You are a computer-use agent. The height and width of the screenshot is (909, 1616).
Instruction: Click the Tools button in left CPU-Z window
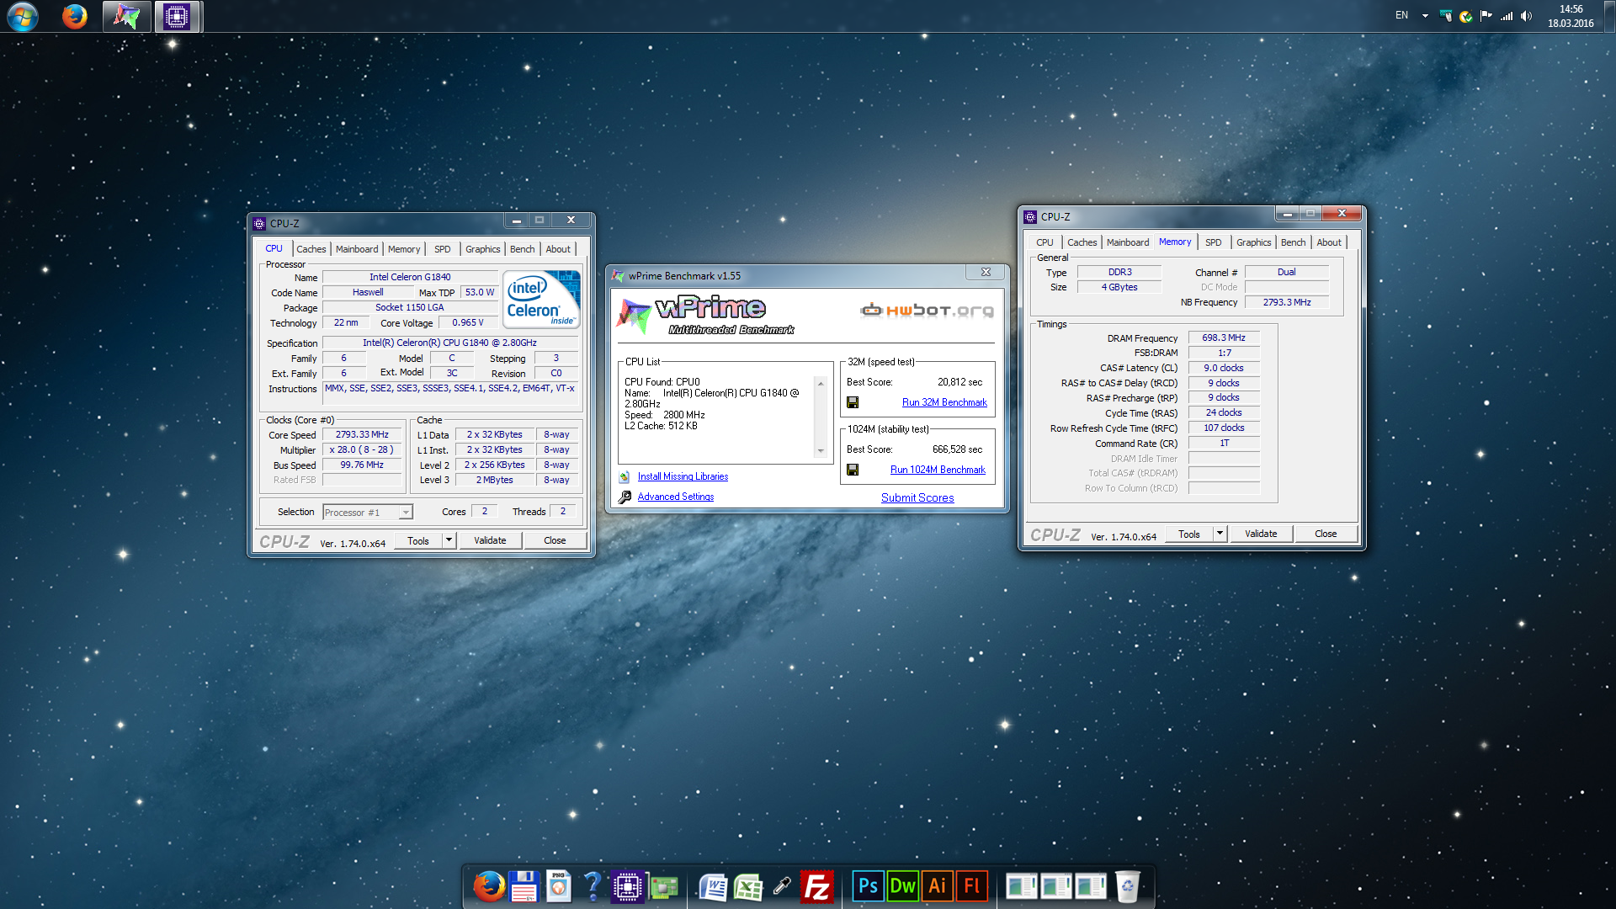pyautogui.click(x=418, y=540)
